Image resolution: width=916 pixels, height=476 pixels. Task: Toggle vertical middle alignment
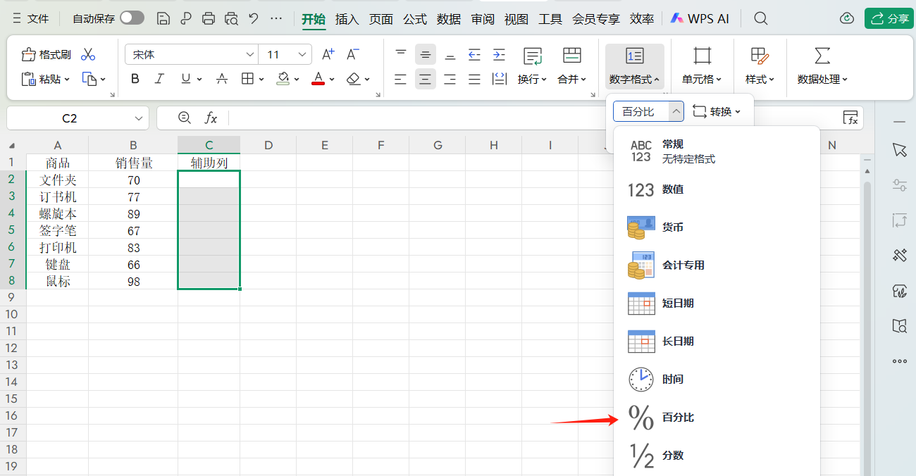pyautogui.click(x=425, y=55)
